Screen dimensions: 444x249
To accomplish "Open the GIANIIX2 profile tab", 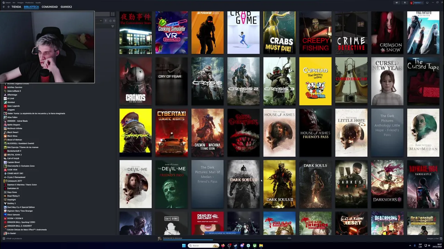I will (66, 7).
